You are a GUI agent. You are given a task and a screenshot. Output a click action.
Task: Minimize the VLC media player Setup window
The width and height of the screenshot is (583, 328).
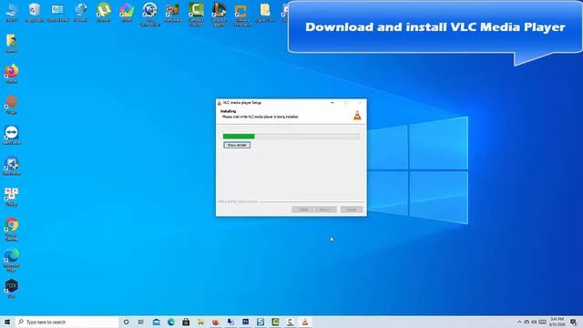click(332, 103)
